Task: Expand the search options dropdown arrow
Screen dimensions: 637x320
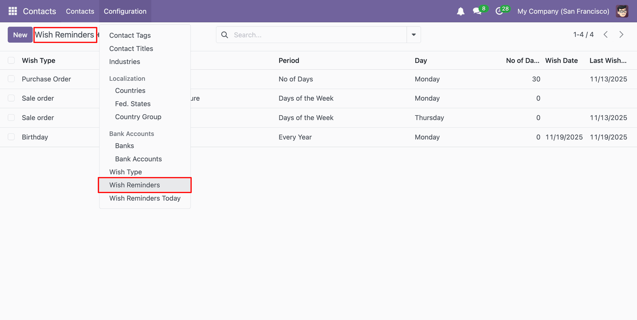Action: coord(414,35)
